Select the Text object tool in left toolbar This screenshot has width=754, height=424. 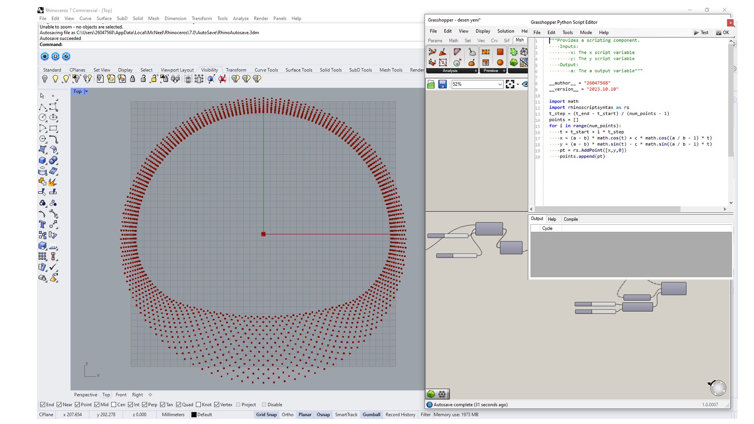click(42, 225)
